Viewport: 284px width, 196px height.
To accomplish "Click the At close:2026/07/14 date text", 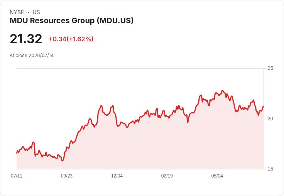I will click(x=32, y=56).
